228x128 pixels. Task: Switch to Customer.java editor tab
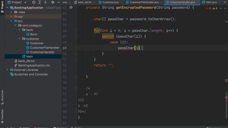(x=110, y=2)
